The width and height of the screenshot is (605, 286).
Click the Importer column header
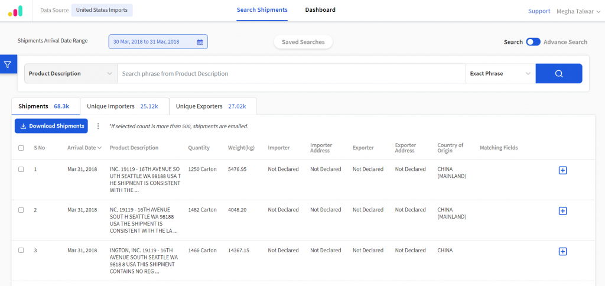point(279,148)
